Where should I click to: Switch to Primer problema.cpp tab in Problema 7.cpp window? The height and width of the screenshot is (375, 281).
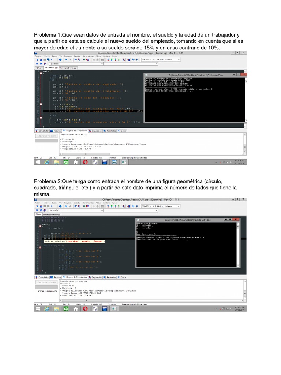[68, 68]
